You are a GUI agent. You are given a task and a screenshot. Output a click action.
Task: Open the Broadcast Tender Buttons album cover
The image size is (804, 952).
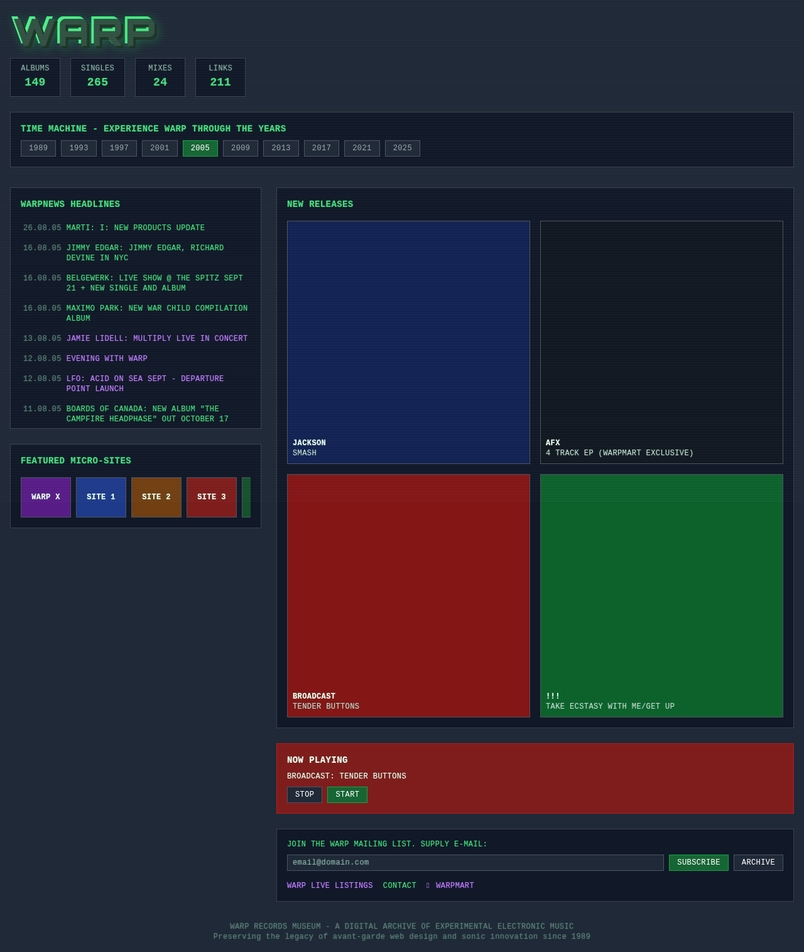pos(408,595)
